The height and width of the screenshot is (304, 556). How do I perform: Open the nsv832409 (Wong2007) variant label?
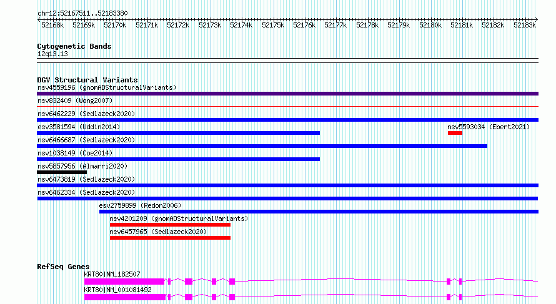(75, 101)
